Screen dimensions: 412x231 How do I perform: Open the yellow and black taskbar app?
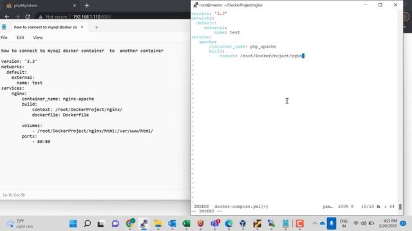(x=257, y=224)
